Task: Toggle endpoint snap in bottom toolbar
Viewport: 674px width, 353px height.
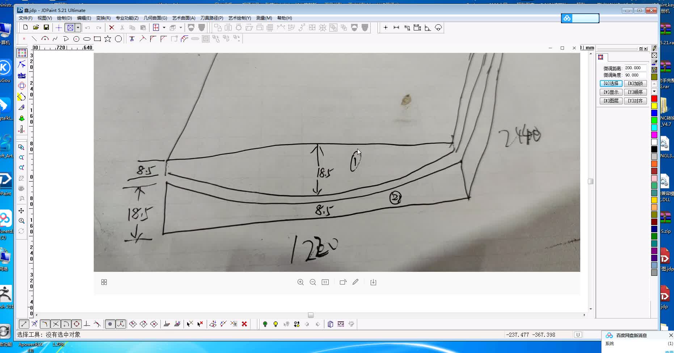Action: (x=24, y=324)
